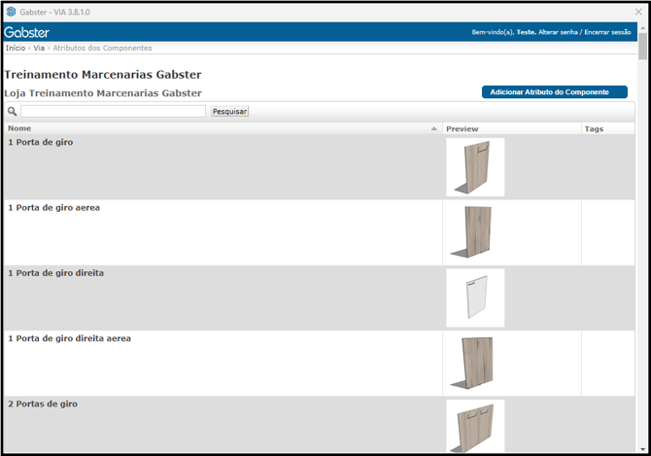Close the Gabster VIA window
651x456 pixels.
[x=638, y=12]
